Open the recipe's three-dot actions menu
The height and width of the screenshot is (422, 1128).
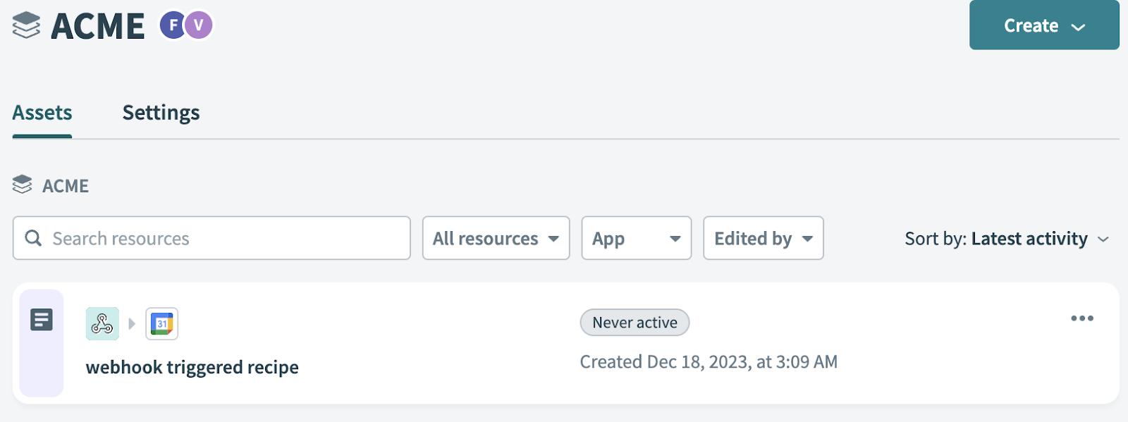pos(1081,318)
